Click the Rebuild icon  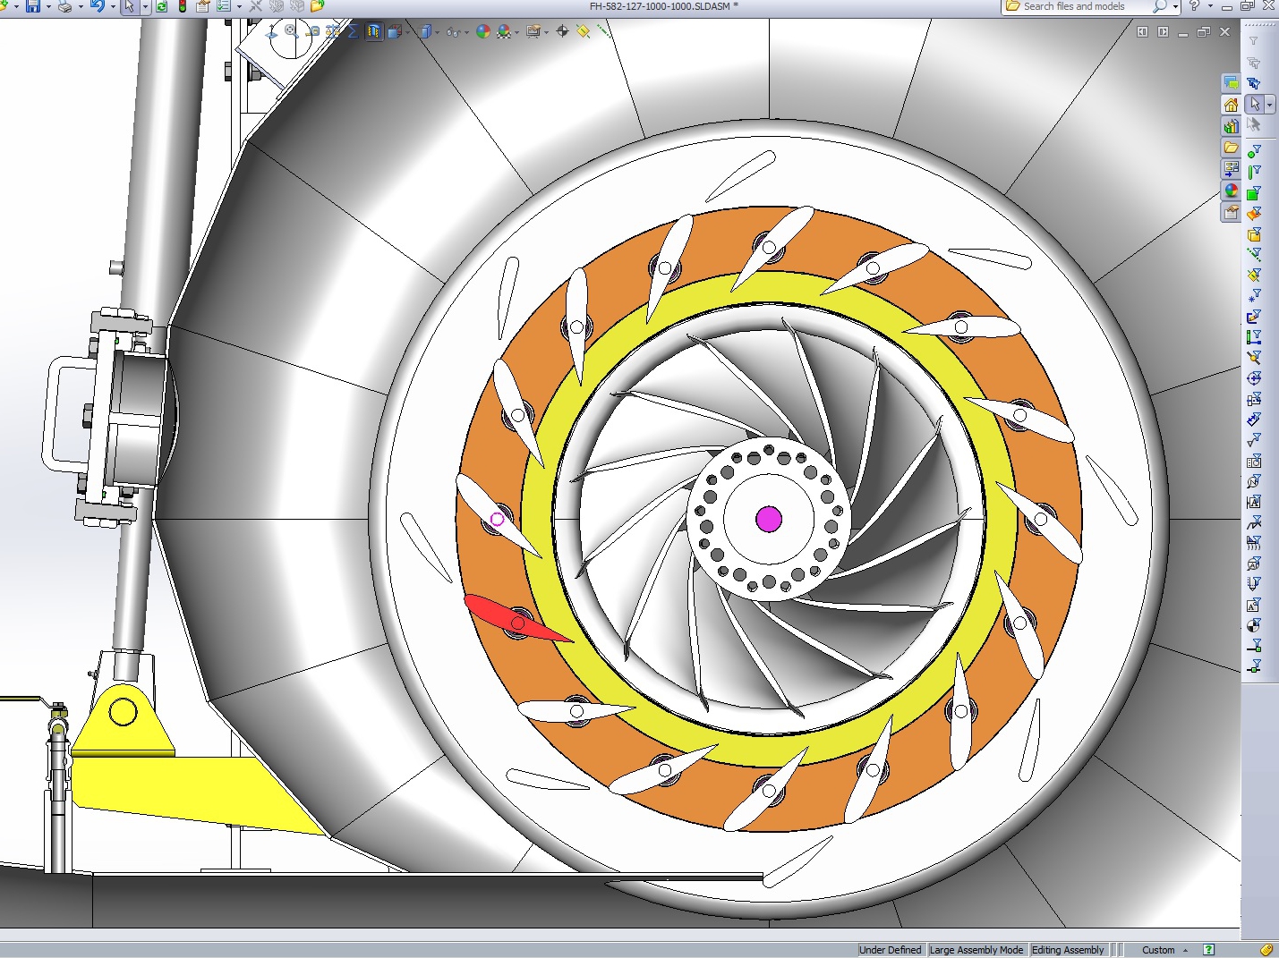tap(162, 6)
